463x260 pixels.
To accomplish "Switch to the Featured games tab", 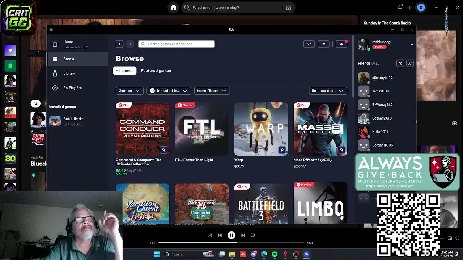I will (156, 71).
